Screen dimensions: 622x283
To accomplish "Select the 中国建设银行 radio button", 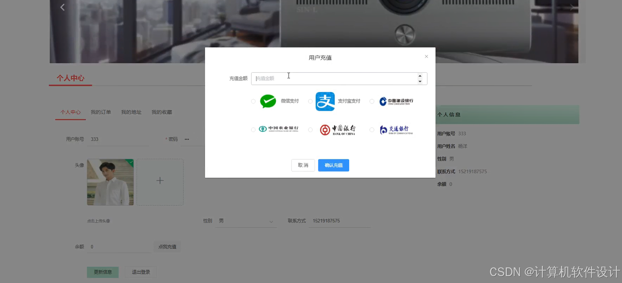I will pos(372,101).
